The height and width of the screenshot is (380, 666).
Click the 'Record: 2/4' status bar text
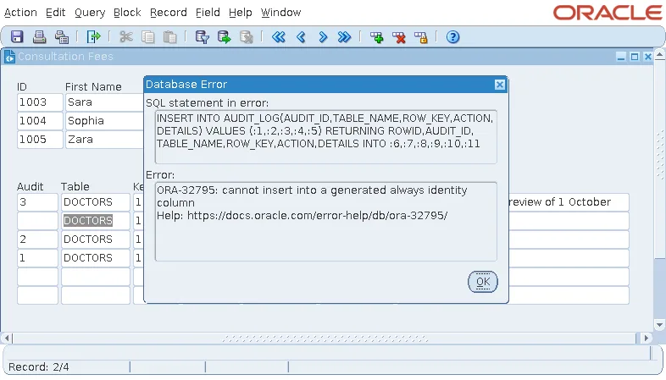pyautogui.click(x=39, y=366)
